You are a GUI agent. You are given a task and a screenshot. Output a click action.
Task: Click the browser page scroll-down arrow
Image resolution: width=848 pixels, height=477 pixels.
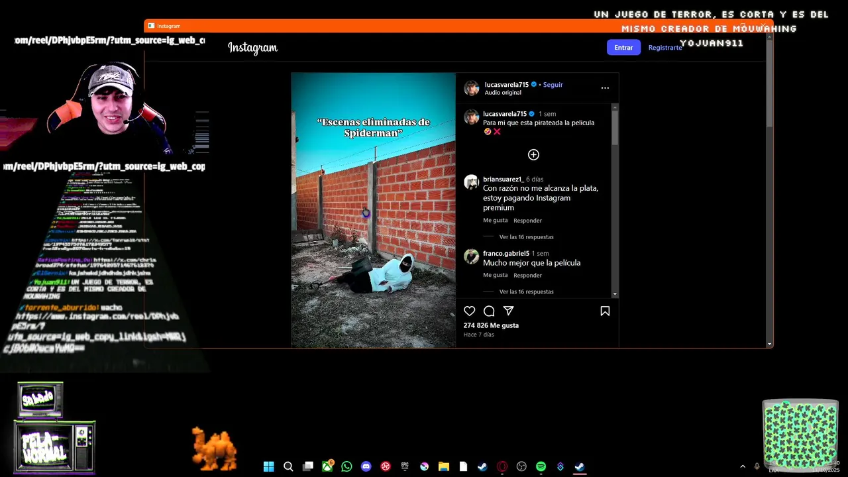coord(769,344)
